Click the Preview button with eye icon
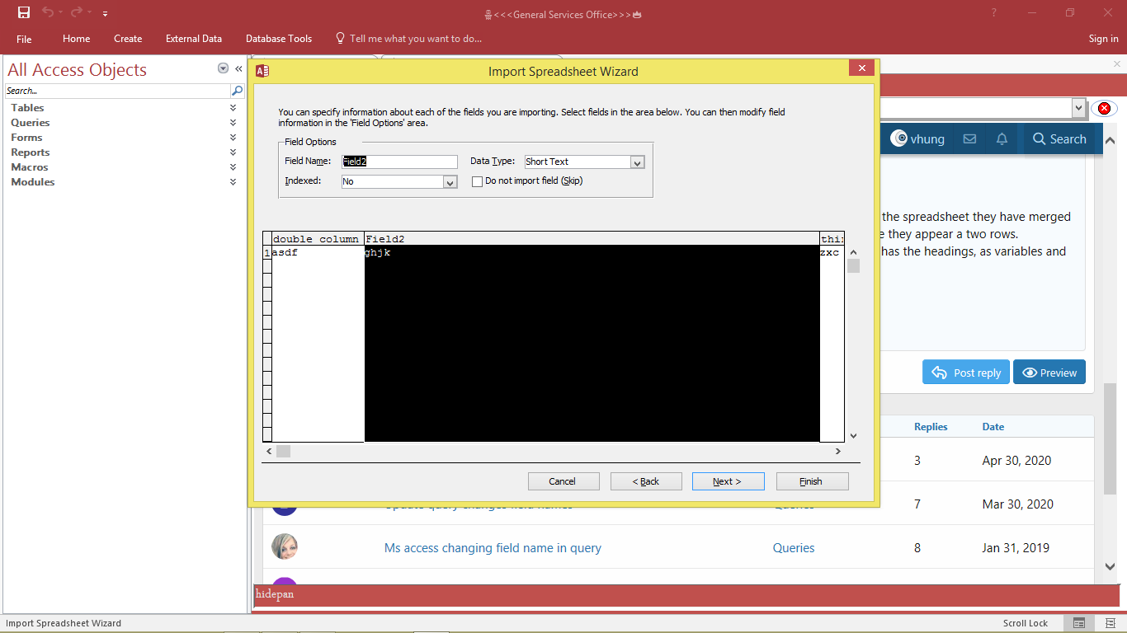The width and height of the screenshot is (1127, 633). click(1049, 373)
